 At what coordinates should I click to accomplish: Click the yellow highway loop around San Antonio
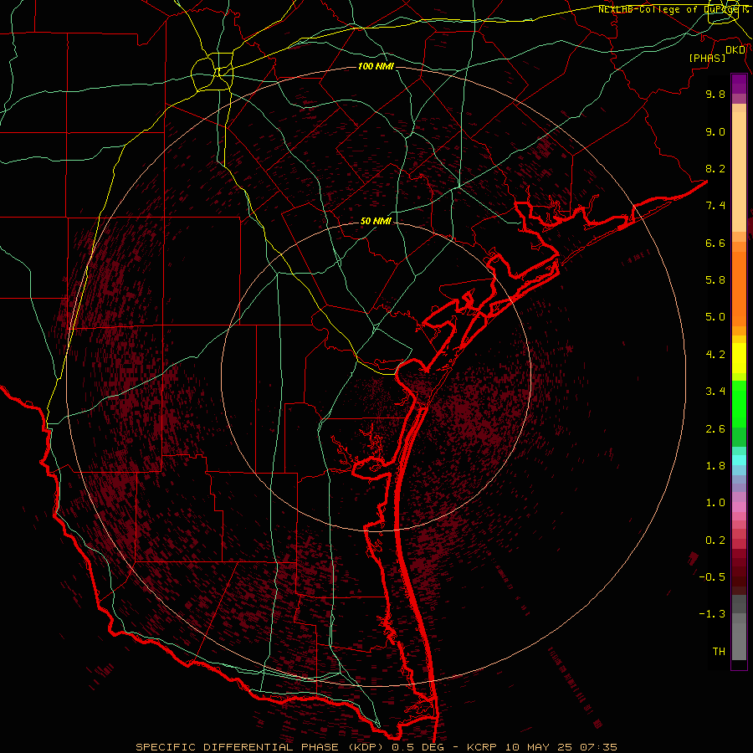click(212, 73)
